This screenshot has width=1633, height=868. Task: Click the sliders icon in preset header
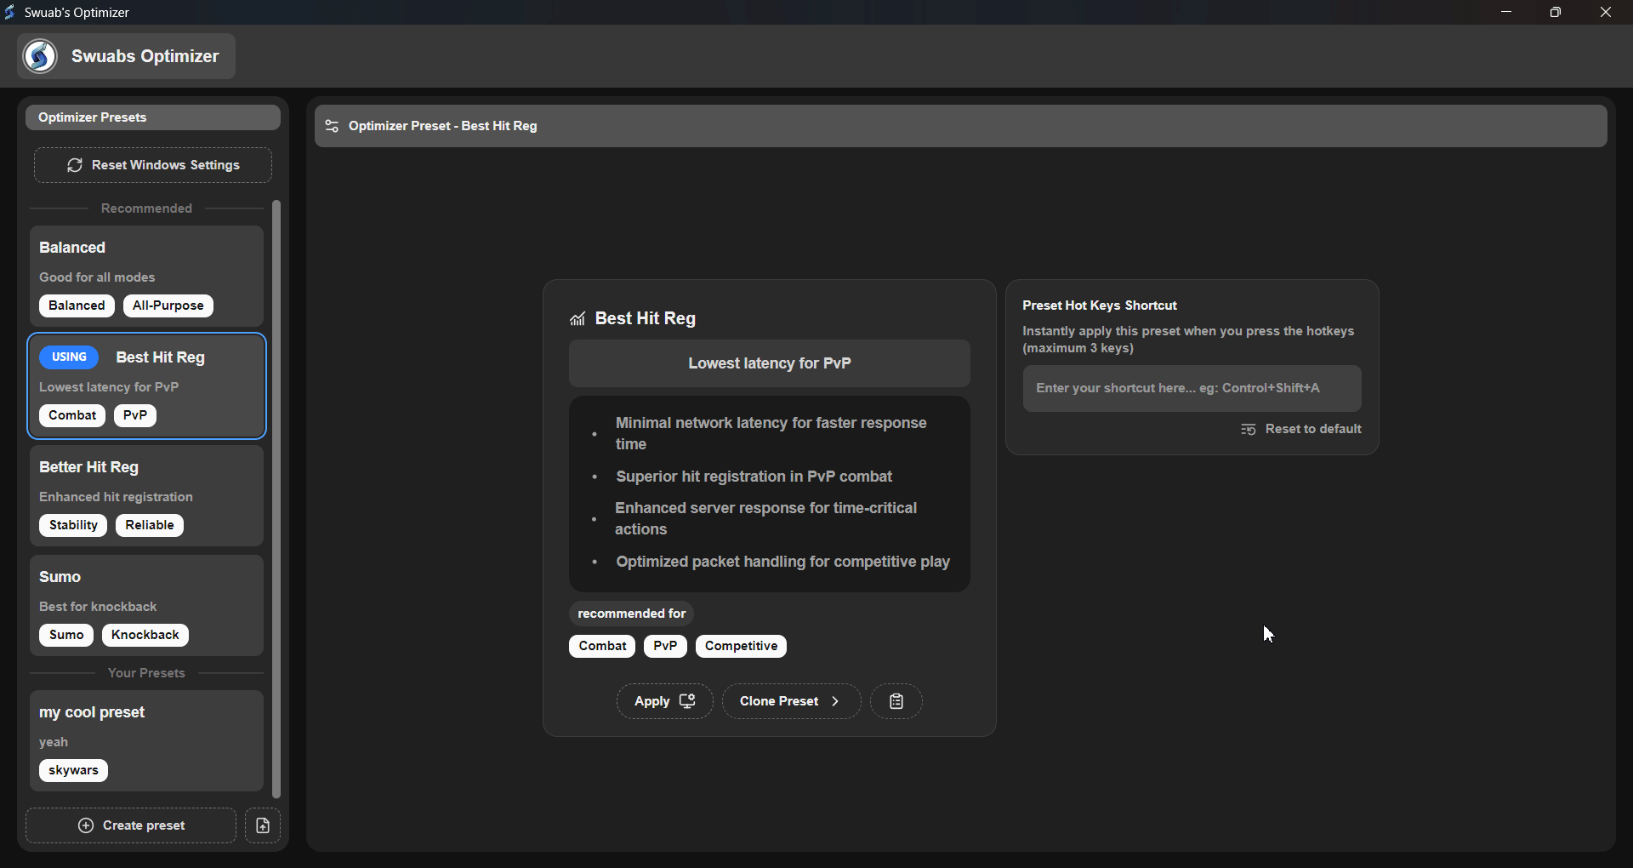point(332,126)
